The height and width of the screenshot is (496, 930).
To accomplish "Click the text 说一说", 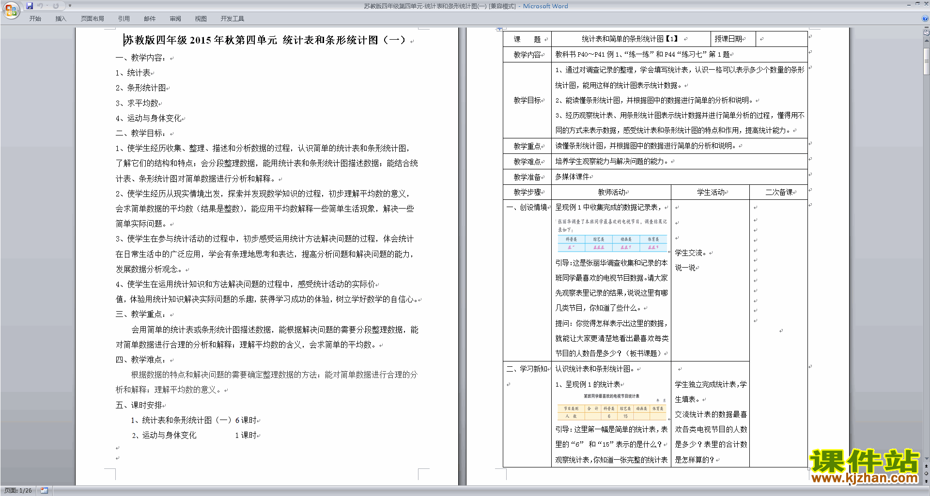I will pyautogui.click(x=685, y=268).
